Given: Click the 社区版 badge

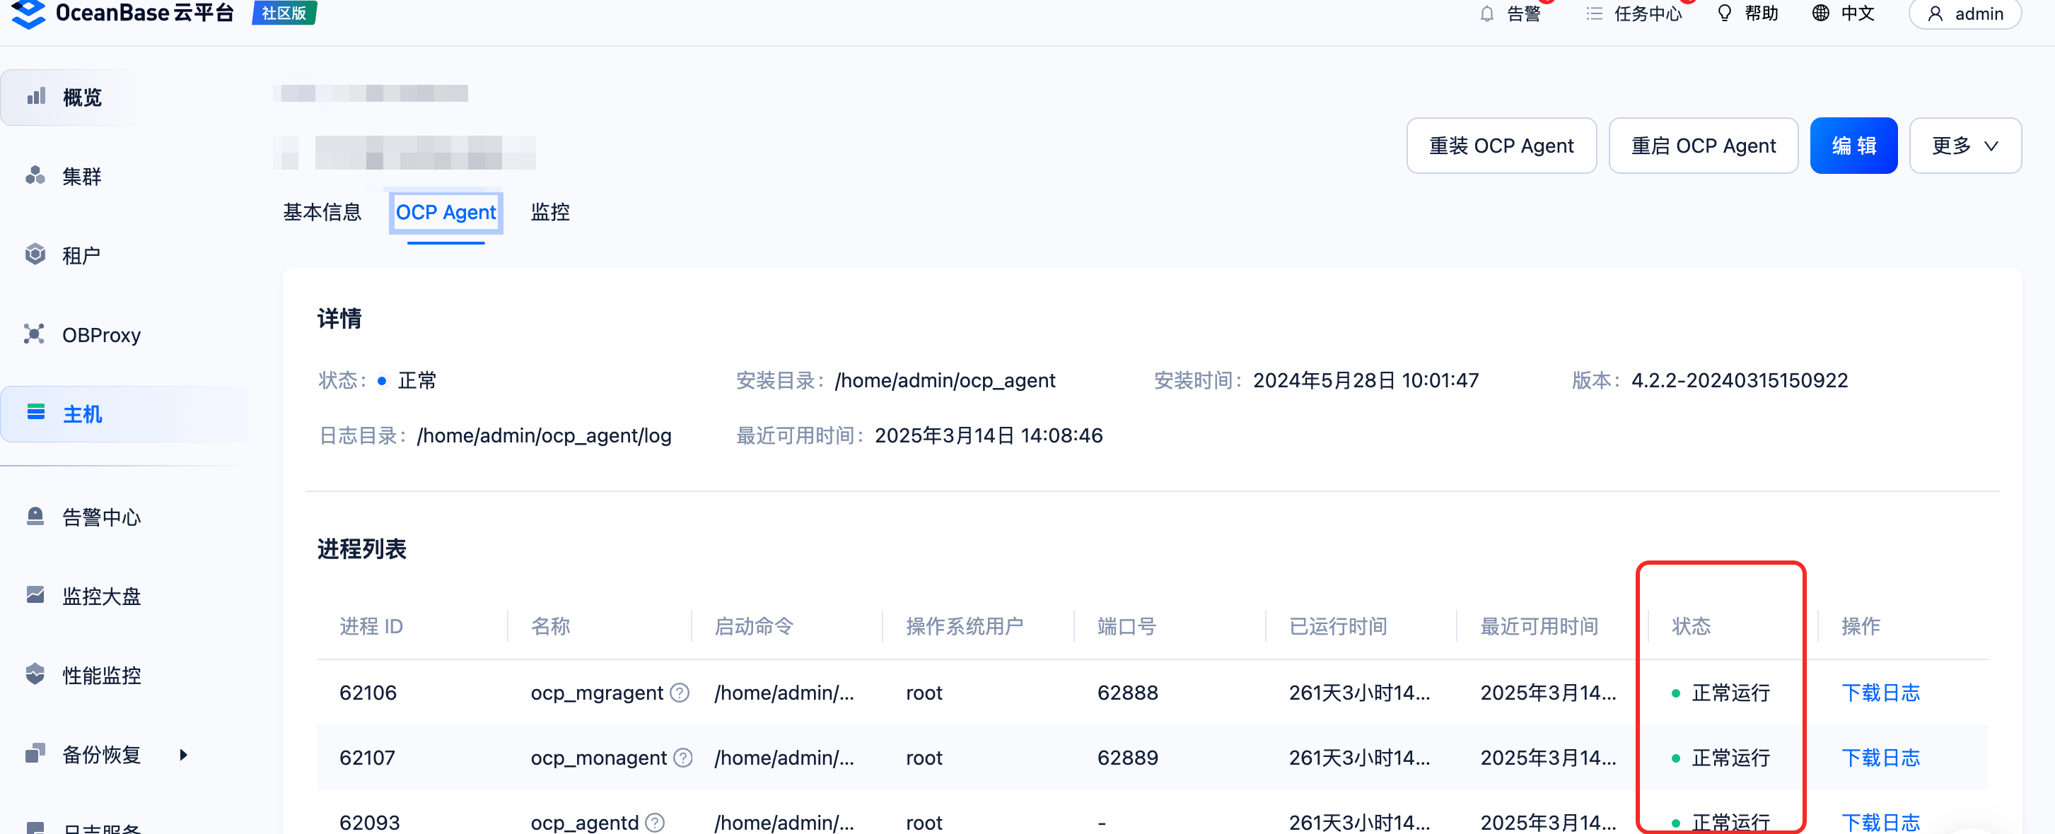Looking at the screenshot, I should (284, 13).
